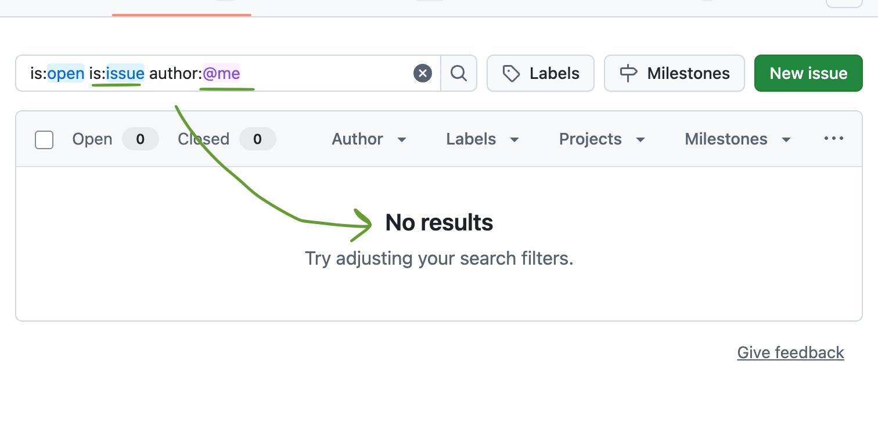This screenshot has width=878, height=440.
Task: Click the 'No results' heading
Action: 439,223
